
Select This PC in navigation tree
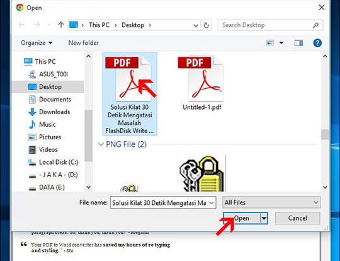(45, 62)
